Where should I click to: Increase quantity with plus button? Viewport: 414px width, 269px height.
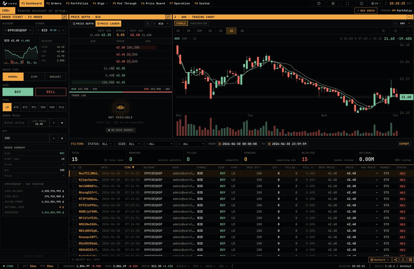tap(62, 138)
